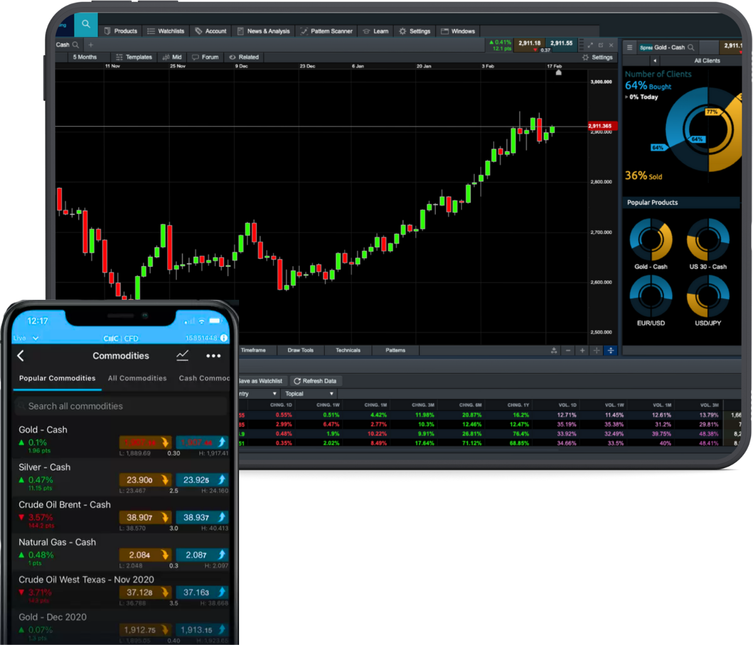Switch to the All Commodities tab
Screen dimensions: 753x645
[137, 378]
